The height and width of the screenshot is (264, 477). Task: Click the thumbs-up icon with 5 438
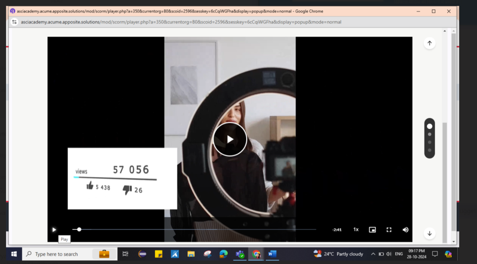[90, 186]
